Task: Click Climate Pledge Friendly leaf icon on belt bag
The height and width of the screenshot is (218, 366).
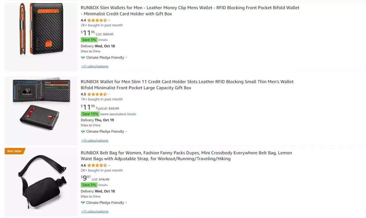Action: [x=83, y=203]
